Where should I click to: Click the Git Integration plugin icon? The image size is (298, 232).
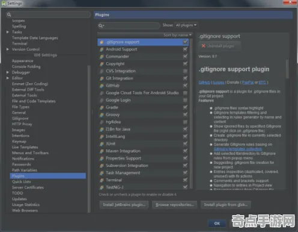102,78
